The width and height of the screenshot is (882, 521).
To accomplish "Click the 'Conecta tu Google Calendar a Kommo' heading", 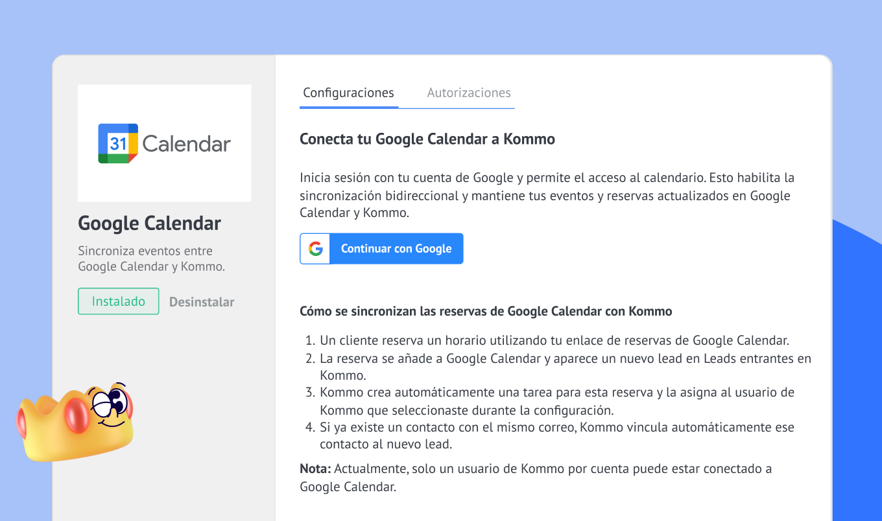I will coord(427,139).
